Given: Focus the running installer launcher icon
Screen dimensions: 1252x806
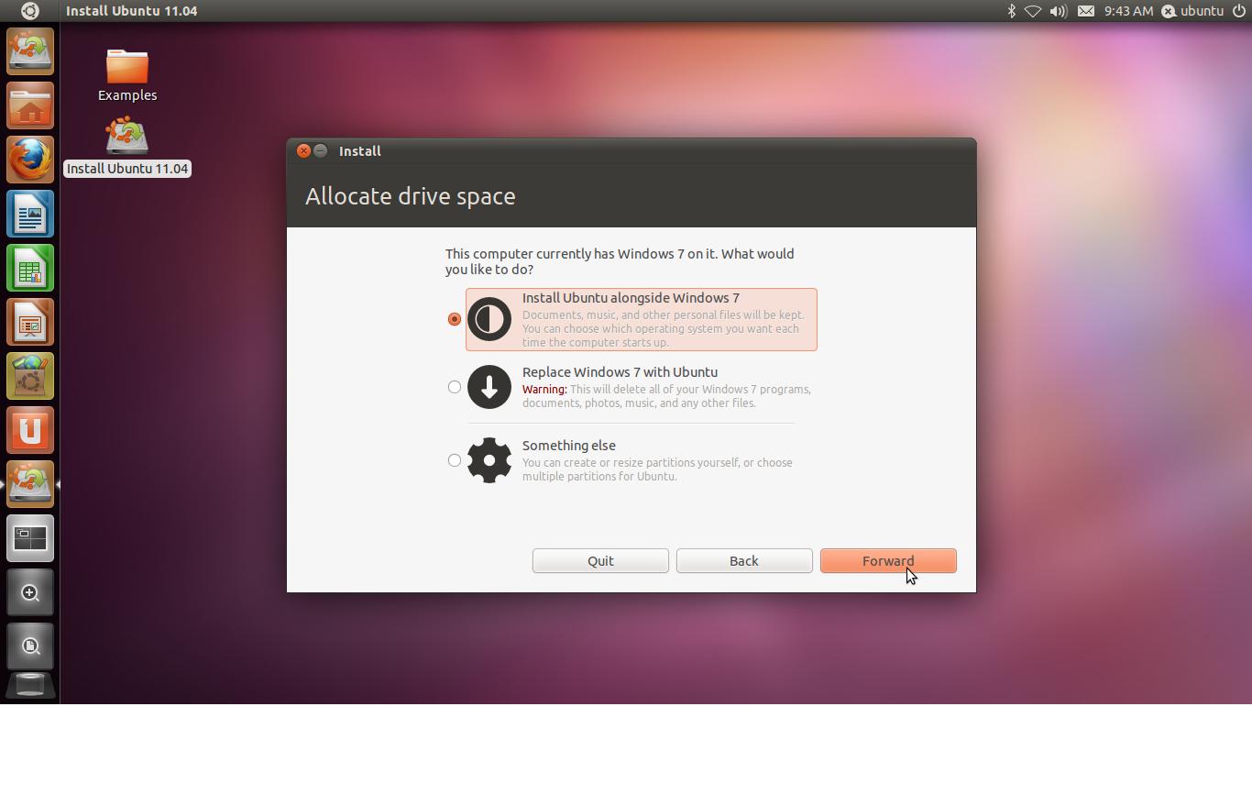Looking at the screenshot, I should 30,484.
